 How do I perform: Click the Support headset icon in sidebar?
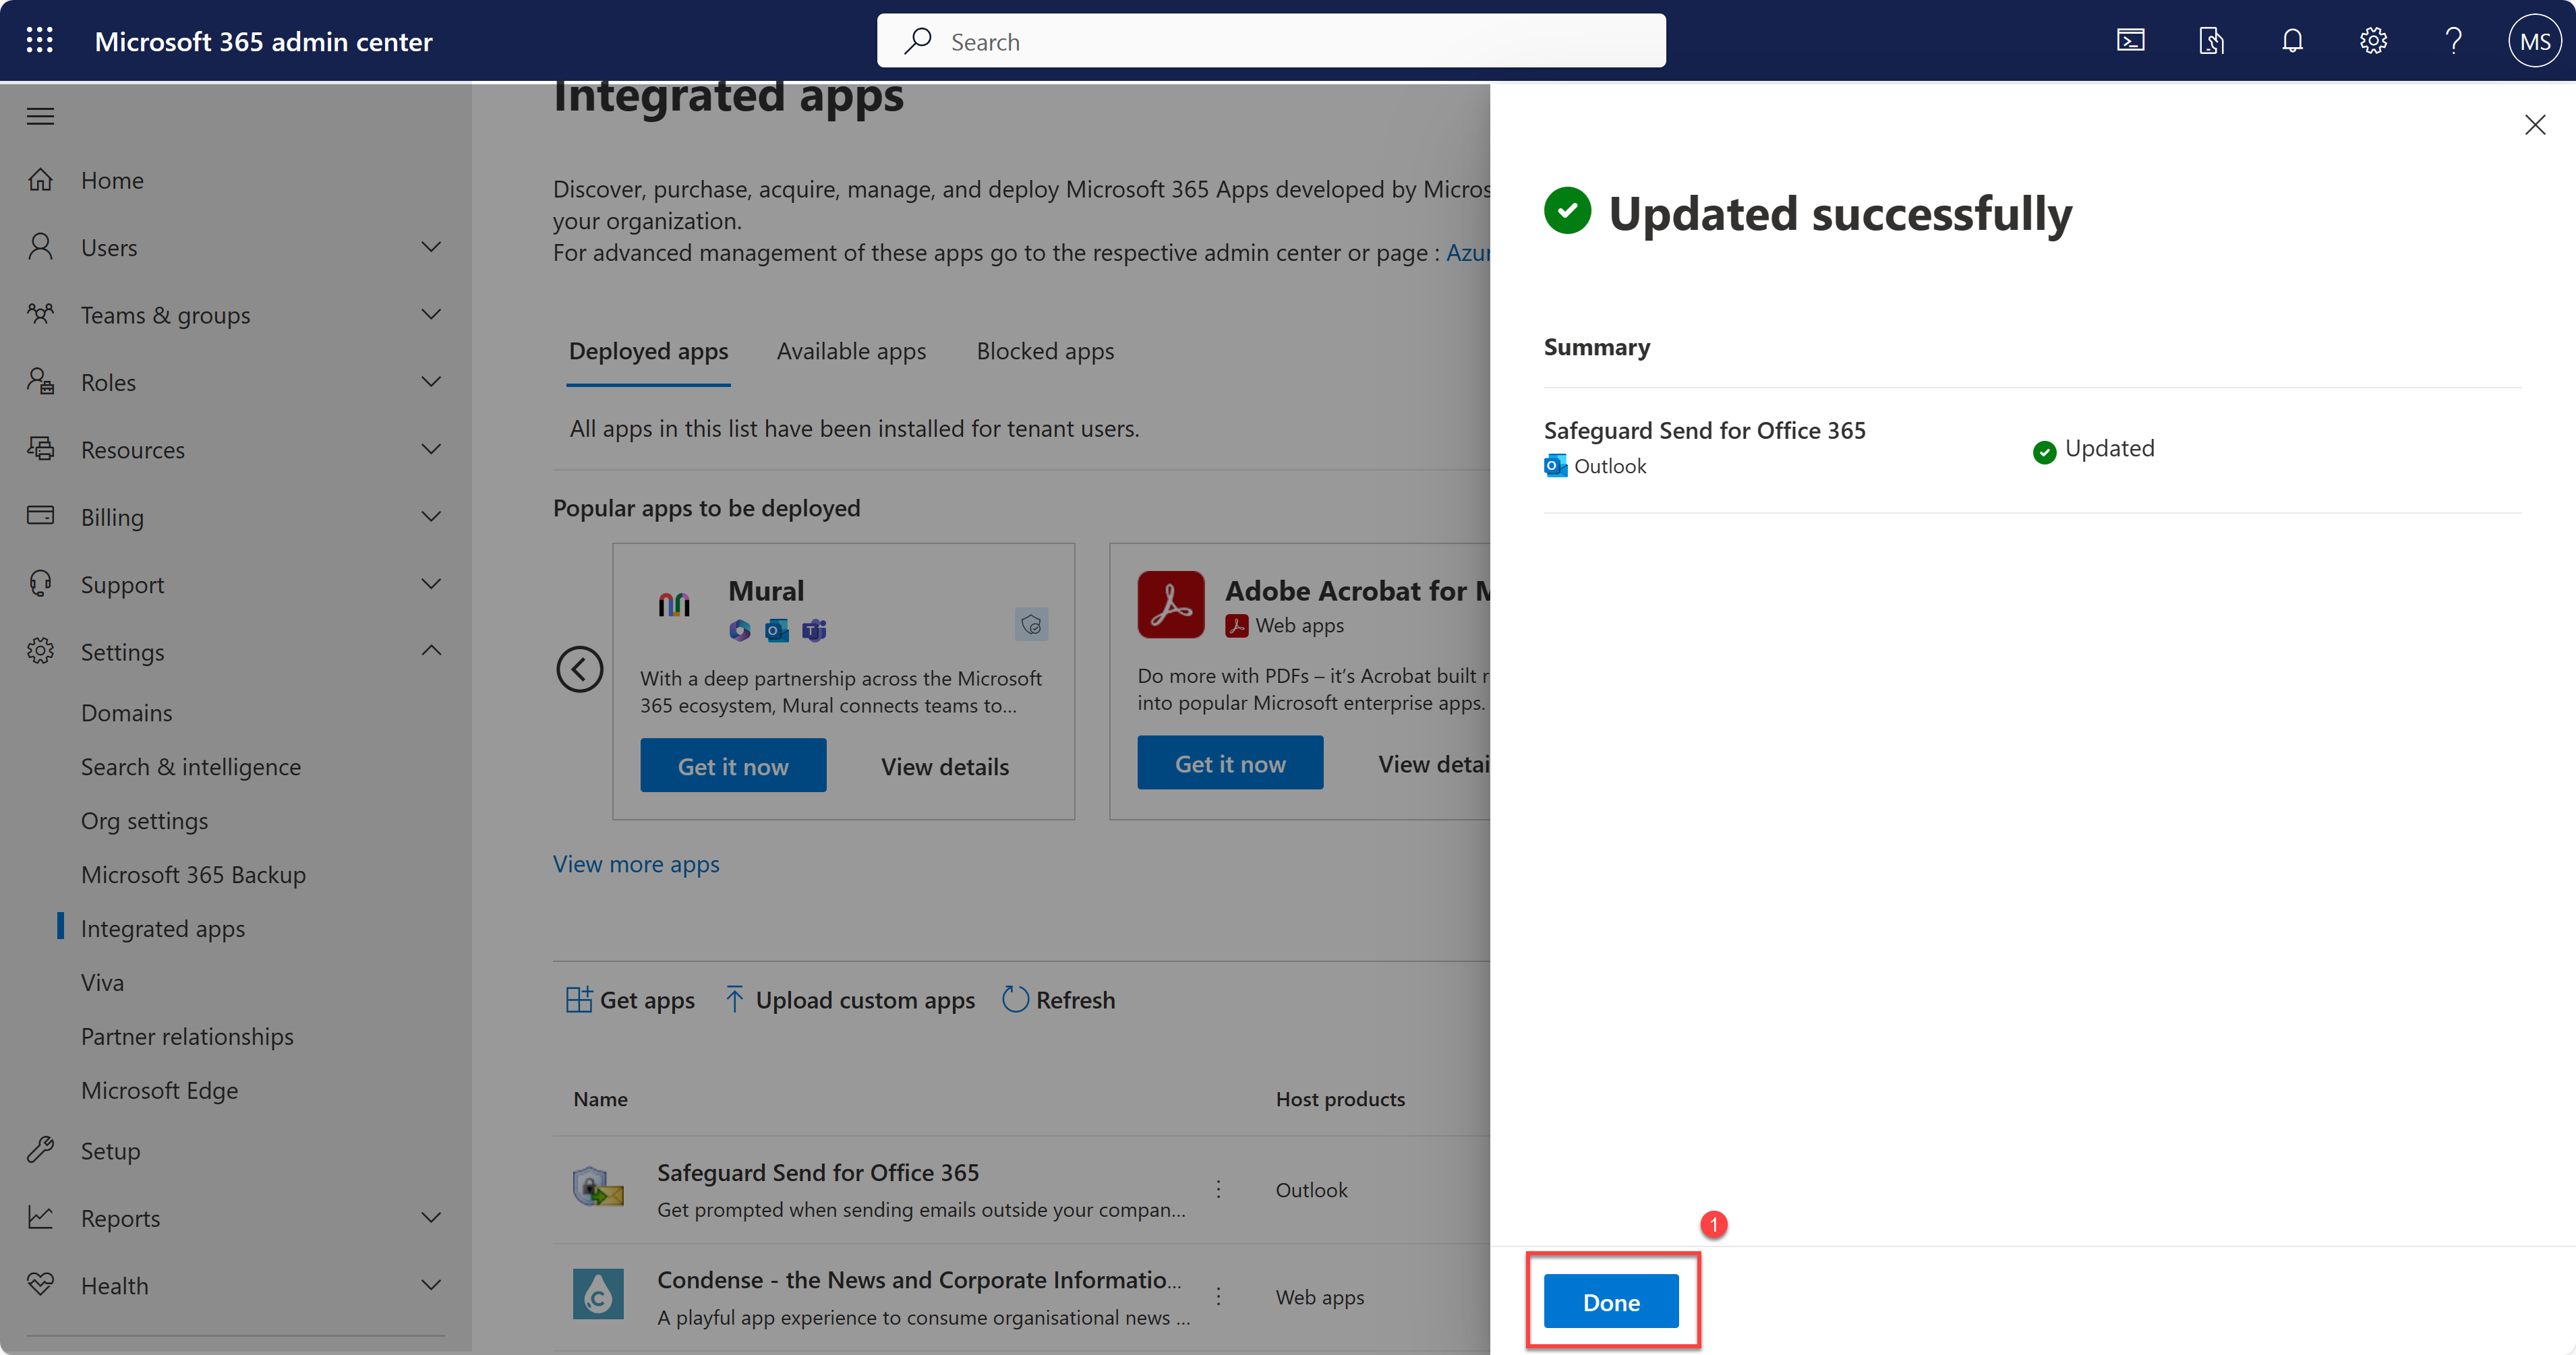click(40, 583)
